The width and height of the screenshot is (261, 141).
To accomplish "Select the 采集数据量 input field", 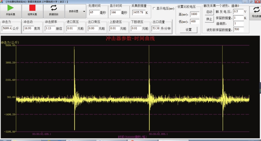I will click(x=139, y=12).
